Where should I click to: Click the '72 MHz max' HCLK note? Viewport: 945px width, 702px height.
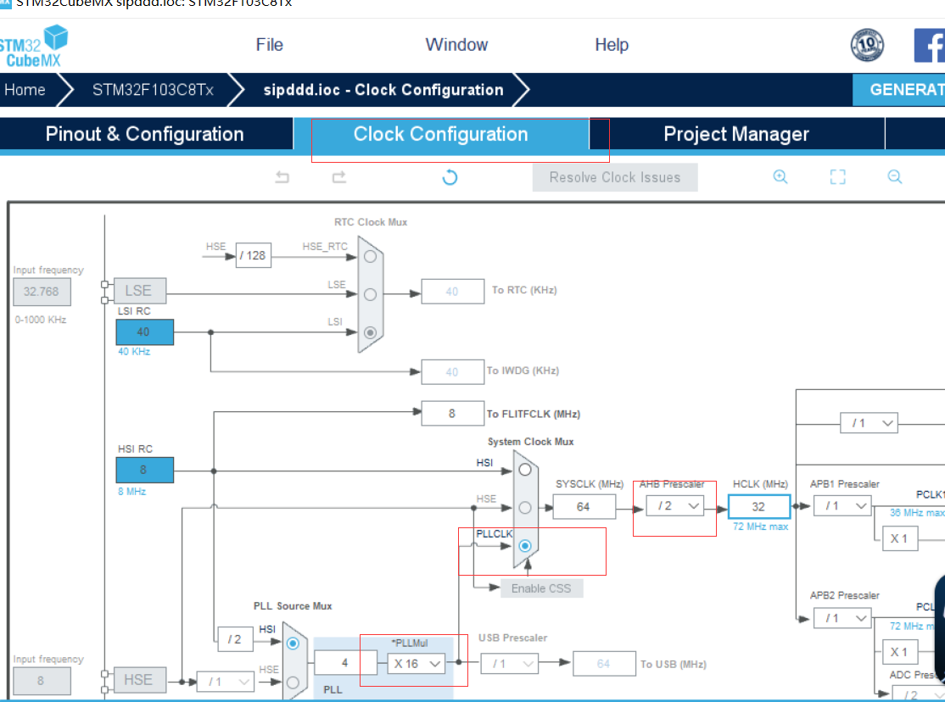[761, 526]
